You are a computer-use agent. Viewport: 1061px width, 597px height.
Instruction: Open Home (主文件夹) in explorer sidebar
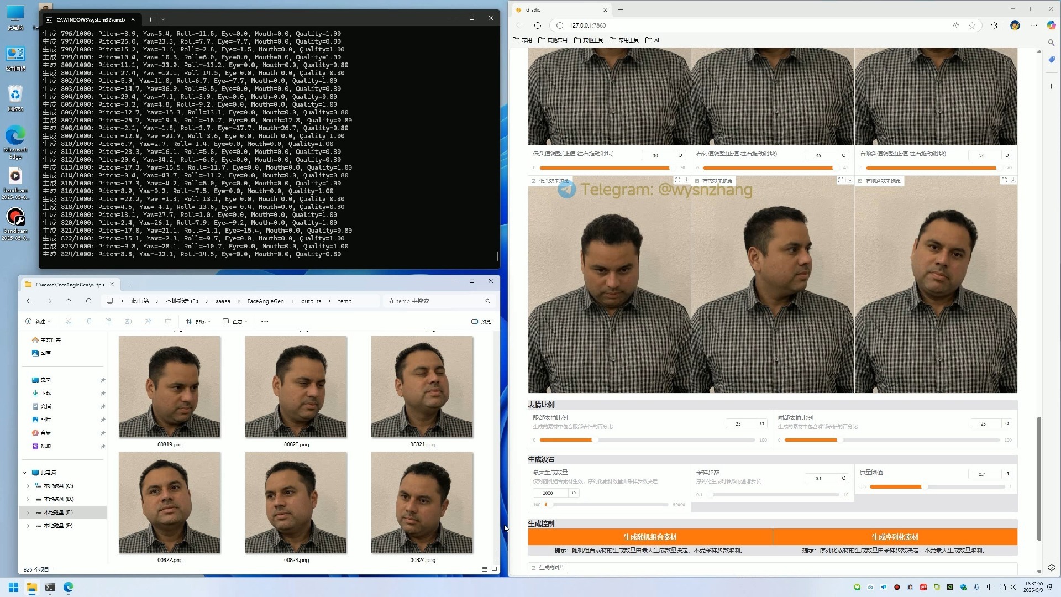(x=46, y=340)
